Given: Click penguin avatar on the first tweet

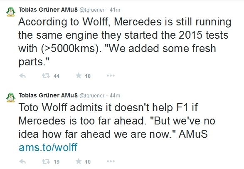Looking at the screenshot, I should [x=11, y=12].
